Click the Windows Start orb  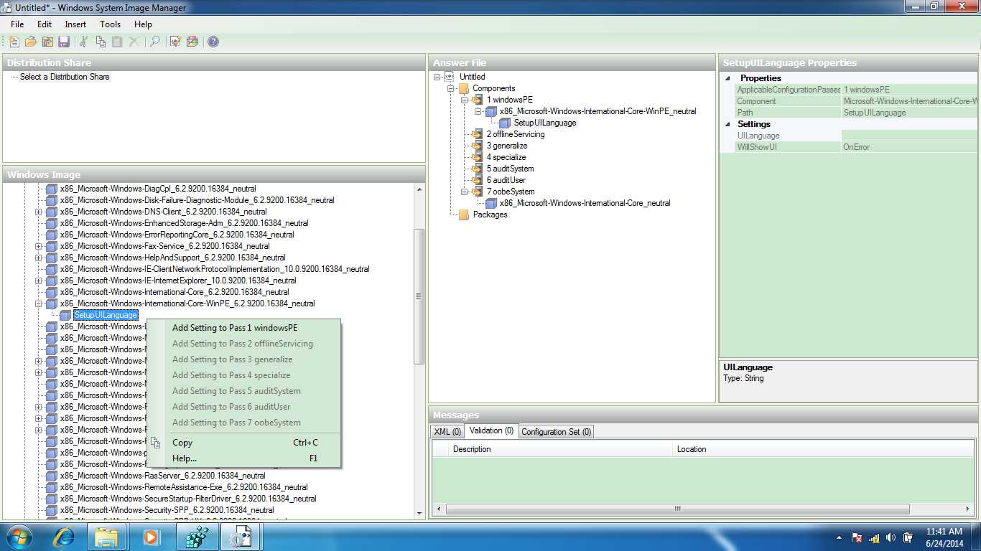pos(19,537)
